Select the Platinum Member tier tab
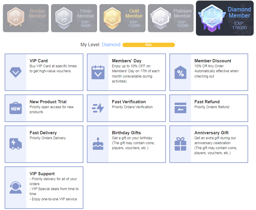 tap(171, 18)
